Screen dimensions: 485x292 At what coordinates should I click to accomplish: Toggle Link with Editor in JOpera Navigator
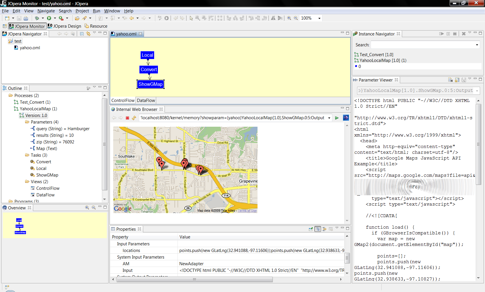(x=88, y=34)
